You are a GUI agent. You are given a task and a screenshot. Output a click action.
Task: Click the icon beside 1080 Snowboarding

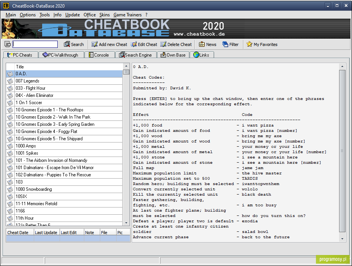10,189
